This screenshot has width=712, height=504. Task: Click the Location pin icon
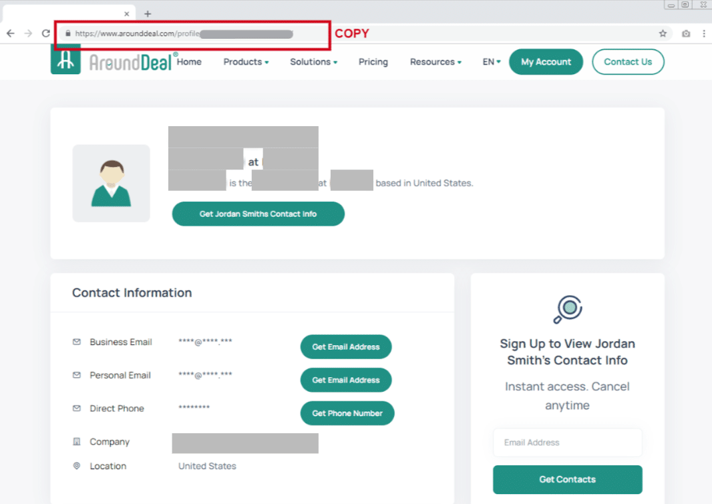[x=77, y=466]
